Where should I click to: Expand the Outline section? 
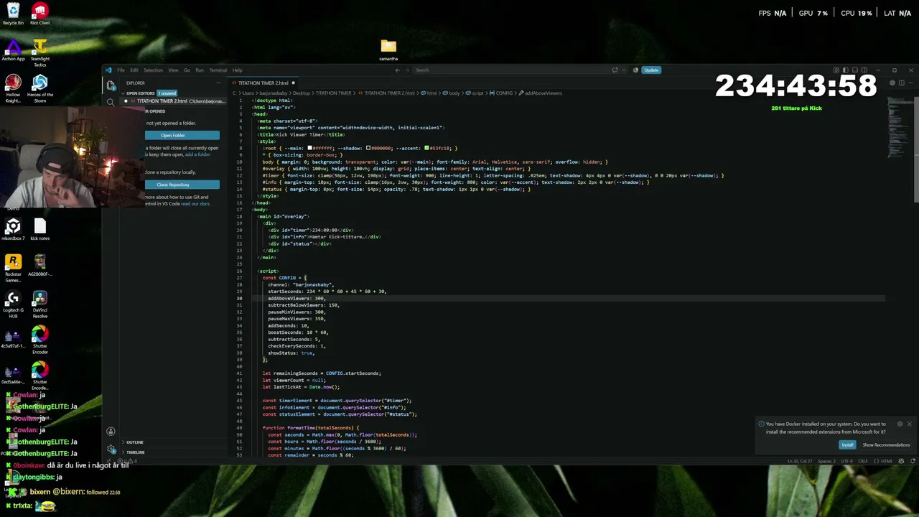[x=135, y=442]
